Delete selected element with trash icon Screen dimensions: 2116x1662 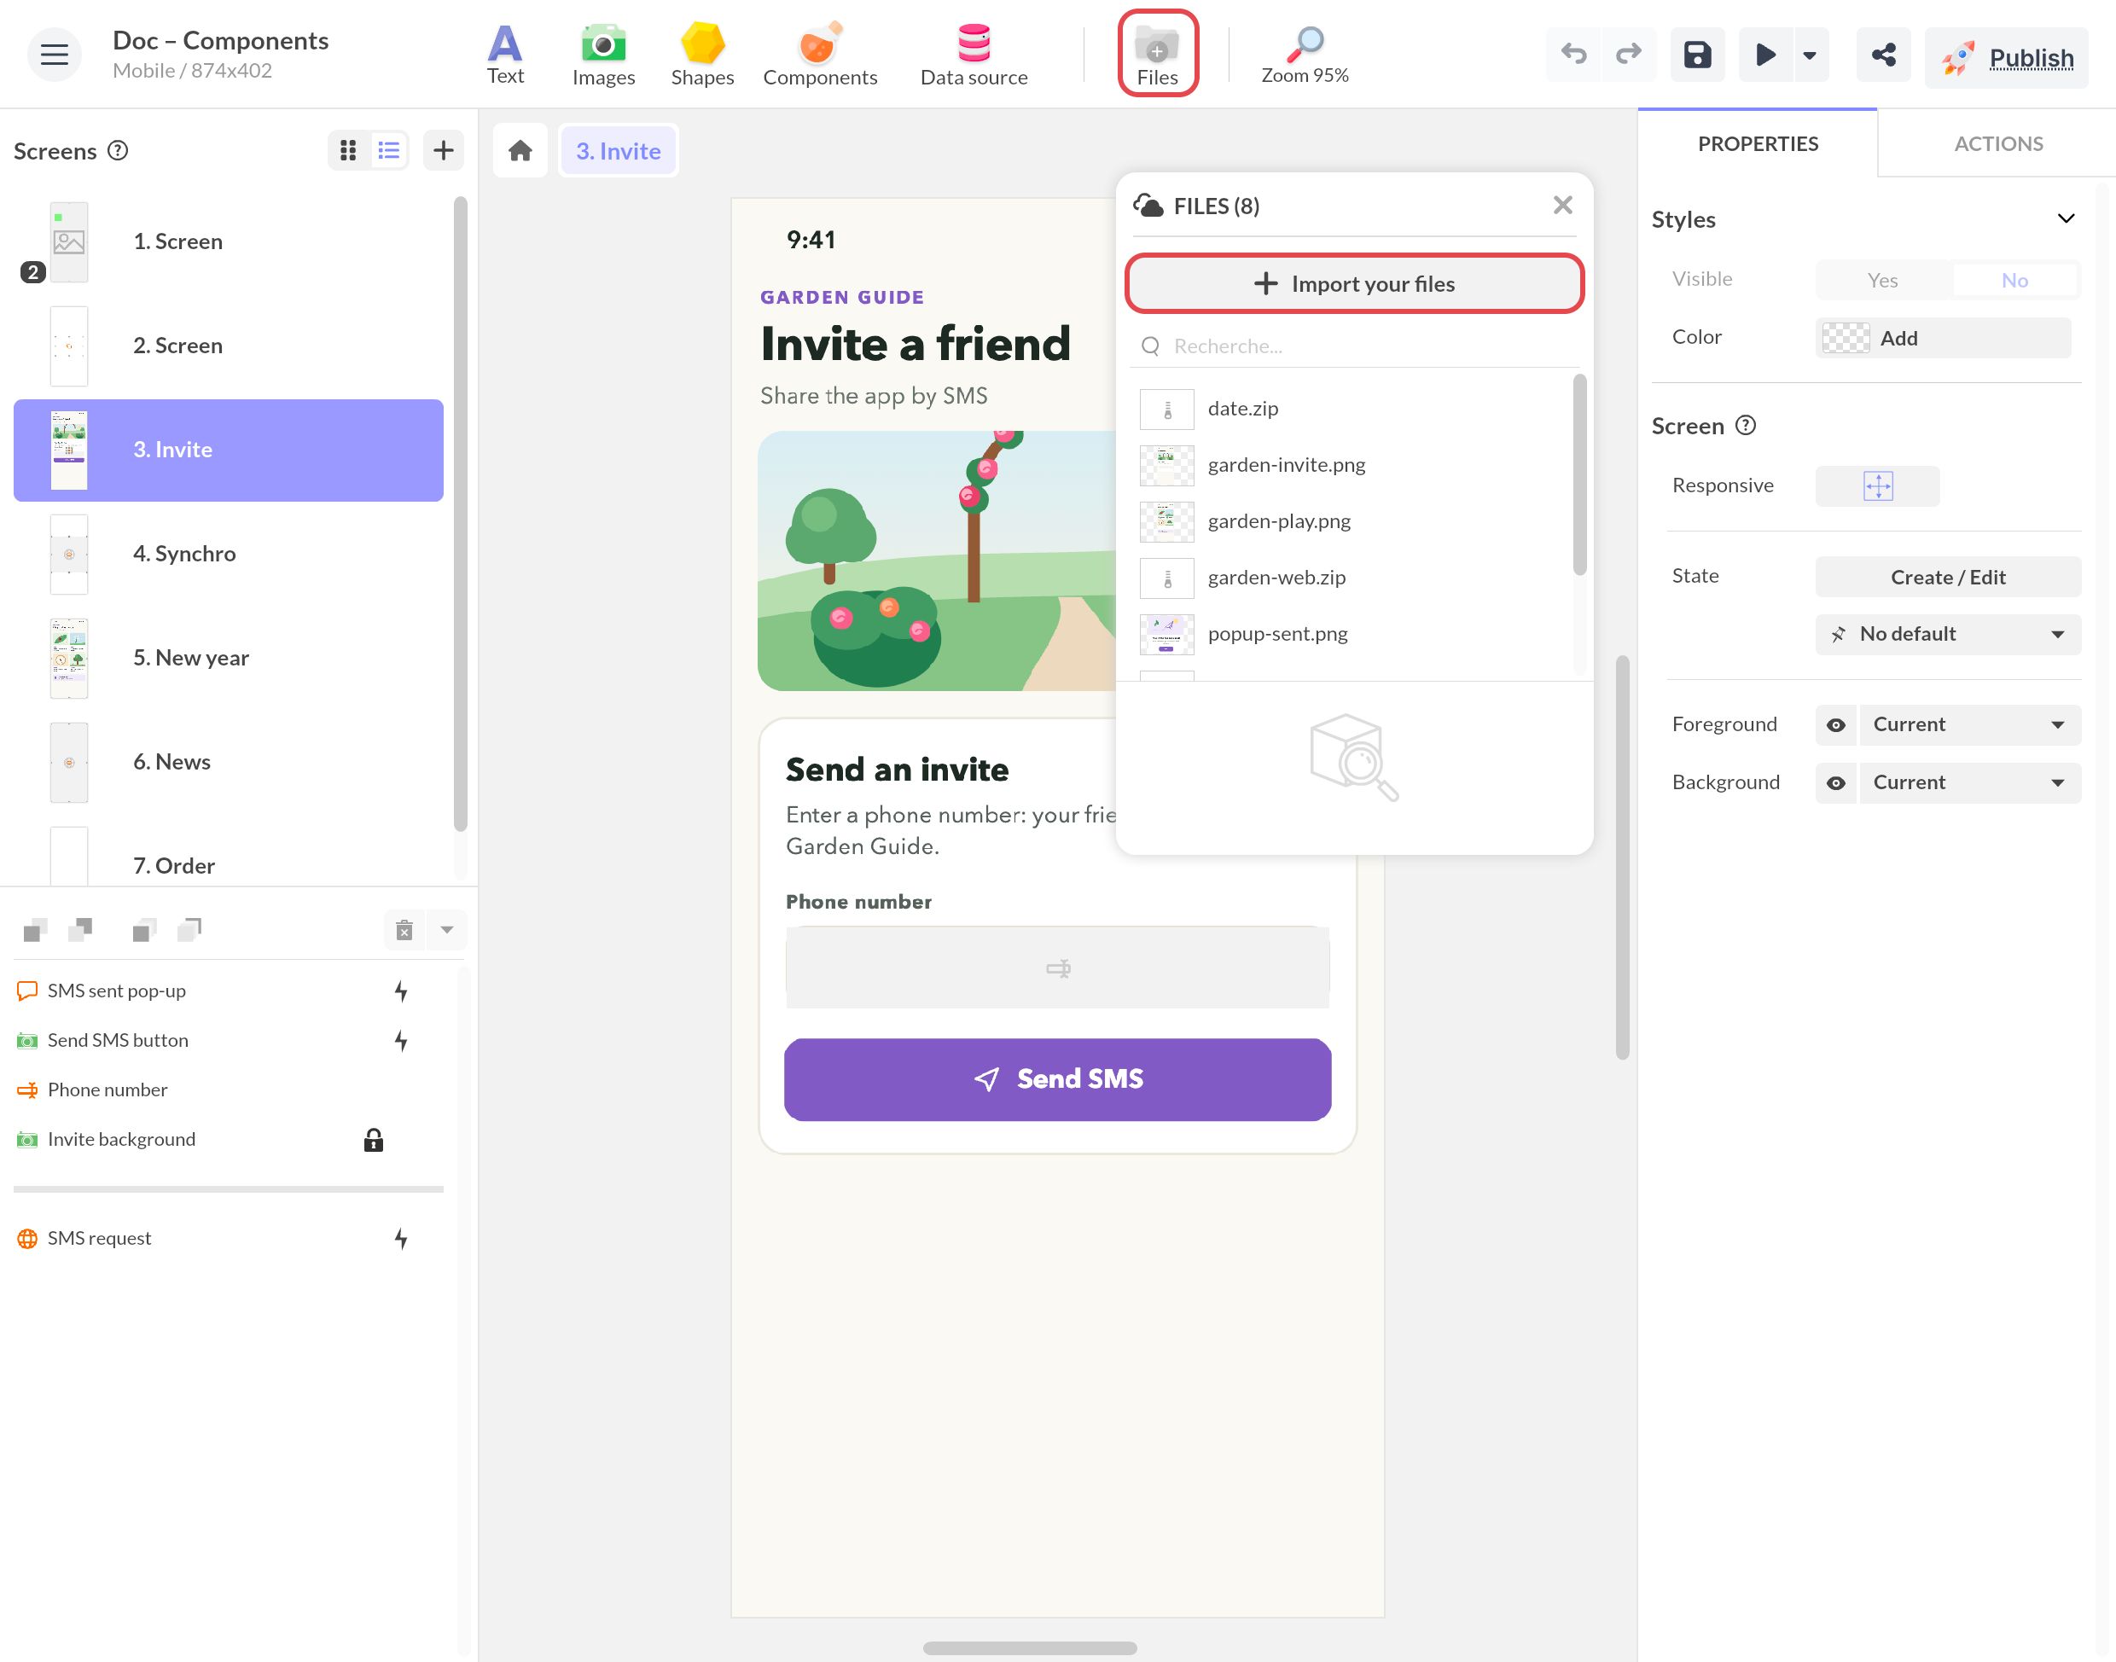coord(404,929)
